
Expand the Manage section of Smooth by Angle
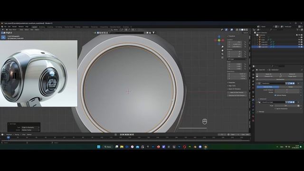point(261,112)
